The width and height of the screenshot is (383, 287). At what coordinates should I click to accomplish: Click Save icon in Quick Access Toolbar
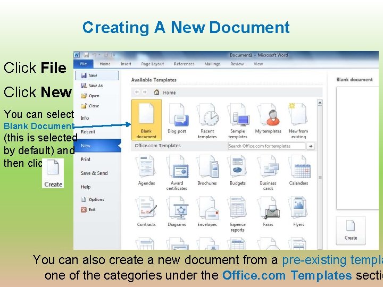[x=86, y=55]
